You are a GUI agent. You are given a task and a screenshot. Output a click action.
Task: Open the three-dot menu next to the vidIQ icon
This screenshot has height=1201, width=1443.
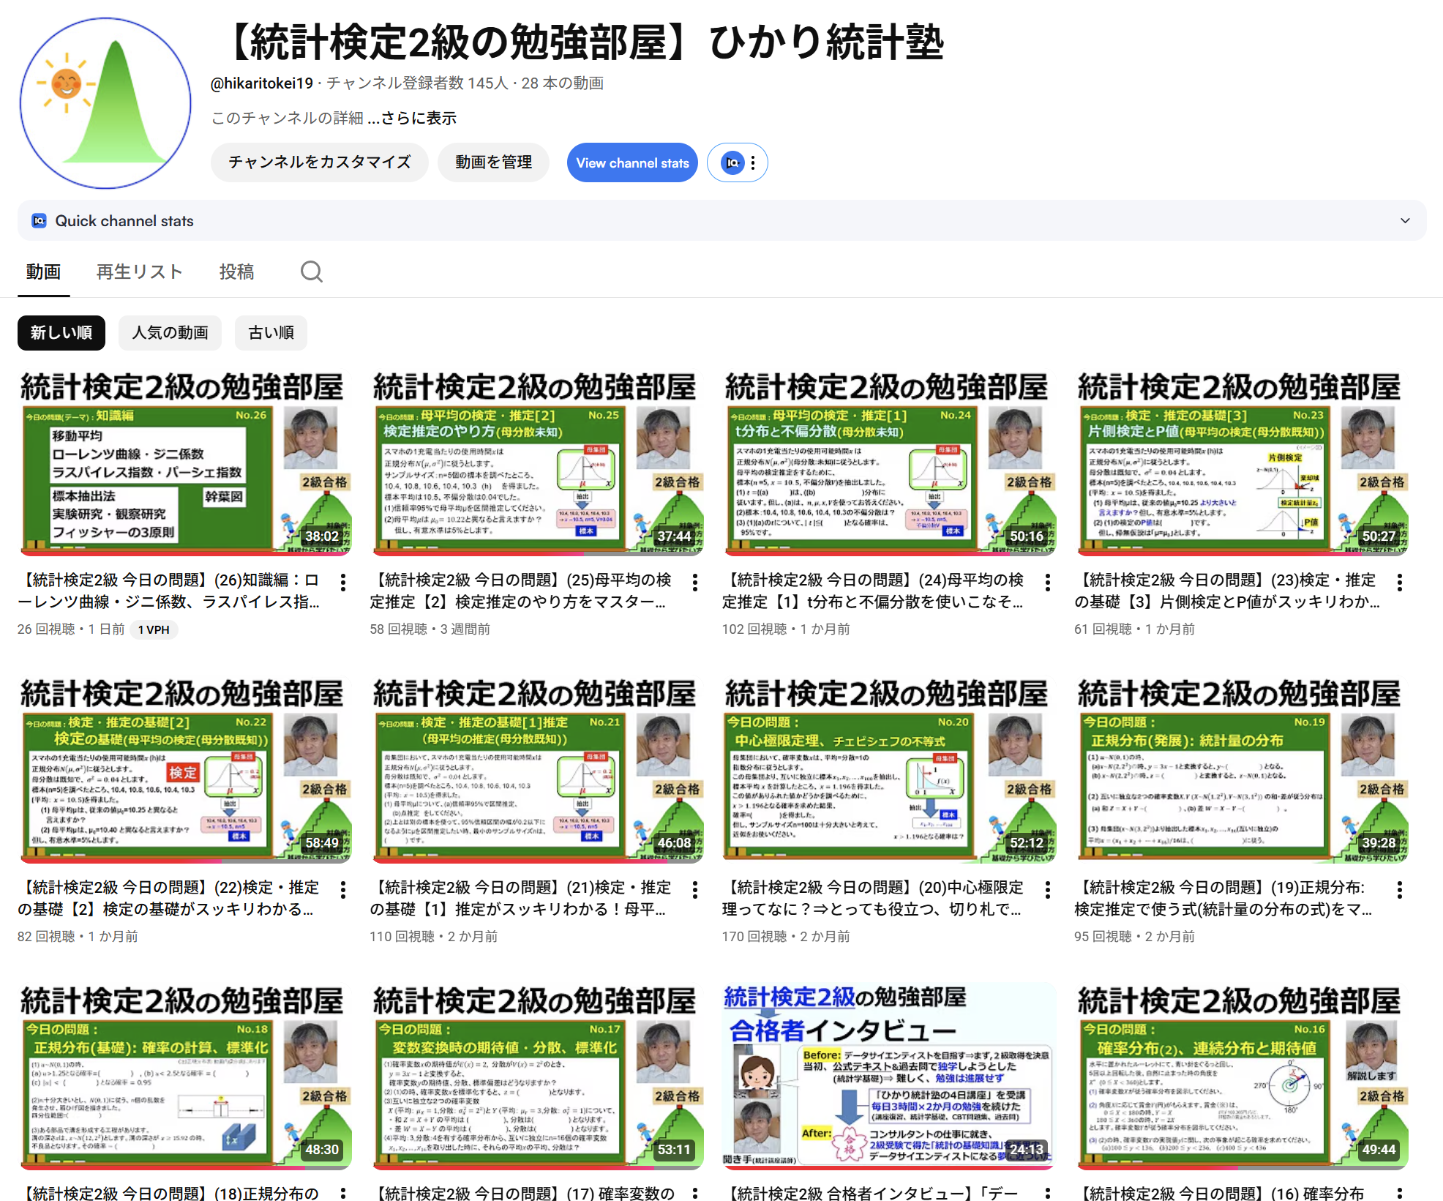tap(754, 162)
